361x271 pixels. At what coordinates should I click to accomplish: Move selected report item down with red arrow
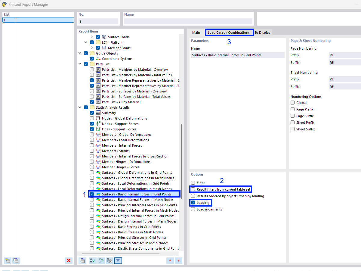coord(178,260)
